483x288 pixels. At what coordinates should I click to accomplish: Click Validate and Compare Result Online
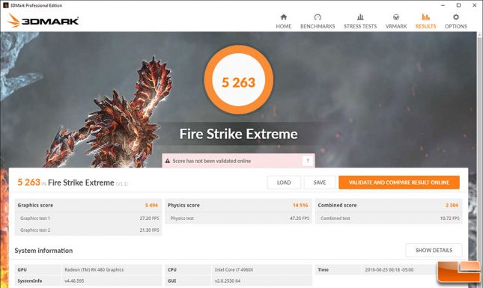pos(399,183)
